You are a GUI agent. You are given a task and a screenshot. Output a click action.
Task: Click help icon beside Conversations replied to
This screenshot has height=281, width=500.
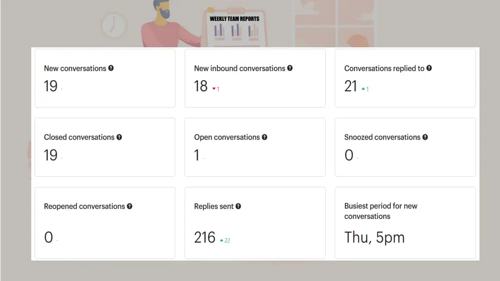pyautogui.click(x=429, y=68)
